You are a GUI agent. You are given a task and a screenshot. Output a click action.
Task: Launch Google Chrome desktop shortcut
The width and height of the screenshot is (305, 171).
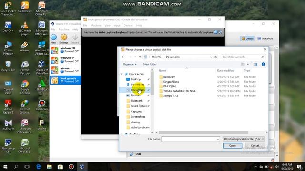(x=25, y=87)
